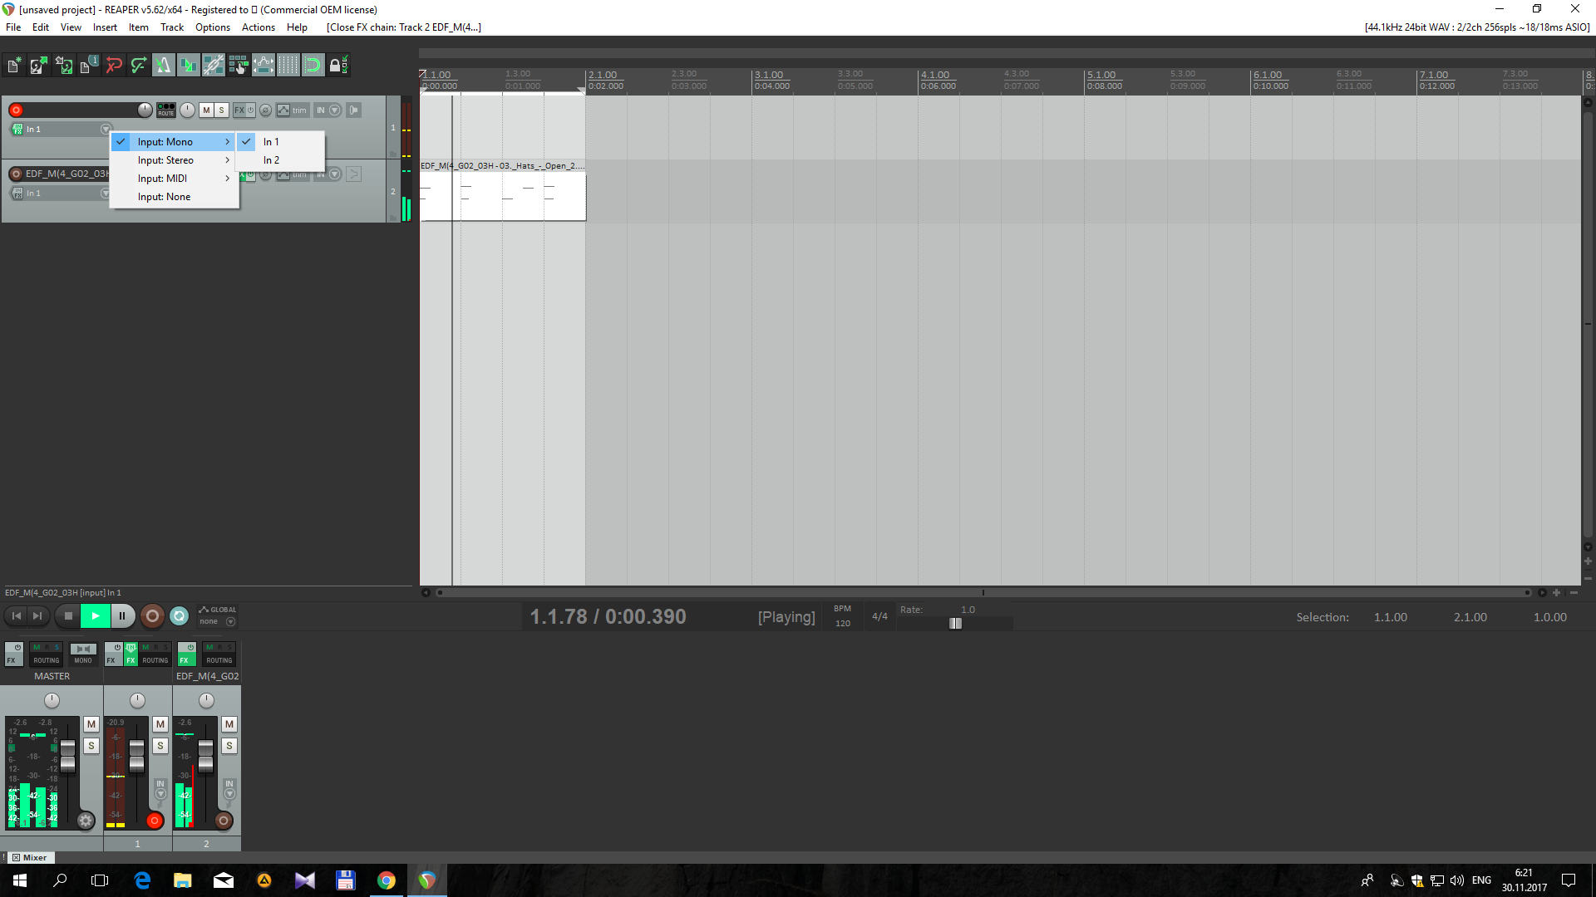This screenshot has height=897, width=1596.
Task: Click the lock settings toolbar icon
Action: [337, 65]
